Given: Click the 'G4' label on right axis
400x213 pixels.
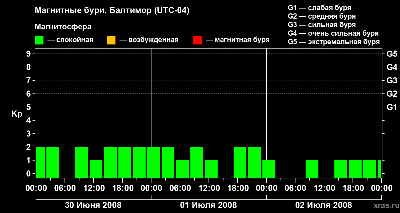Looking at the screenshot, I should click(392, 67).
